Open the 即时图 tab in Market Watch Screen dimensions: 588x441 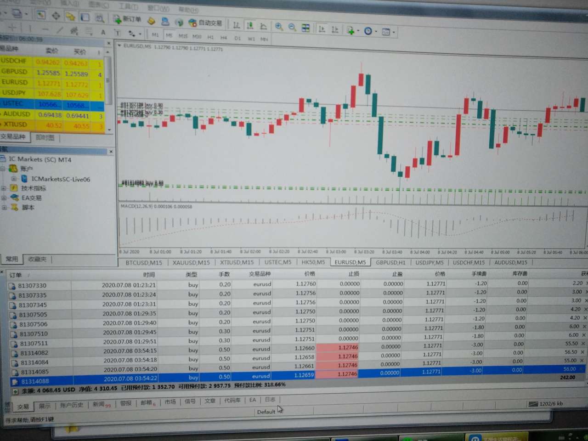(x=45, y=137)
